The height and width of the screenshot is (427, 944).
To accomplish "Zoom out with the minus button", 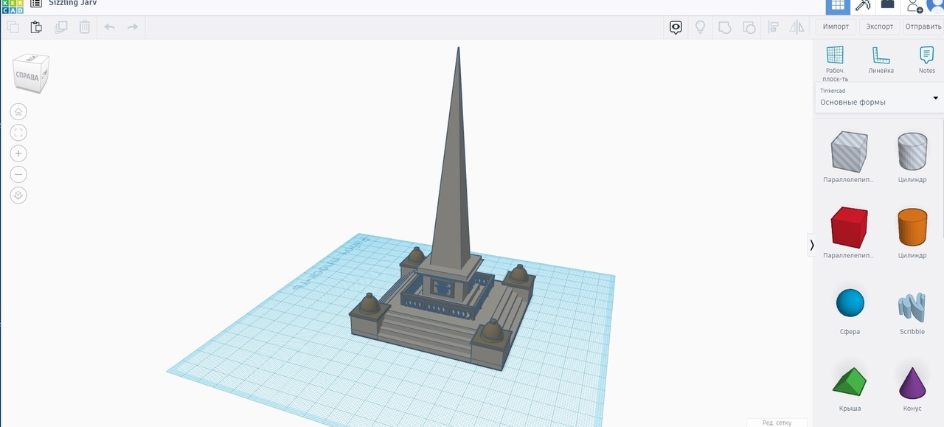I will (18, 175).
